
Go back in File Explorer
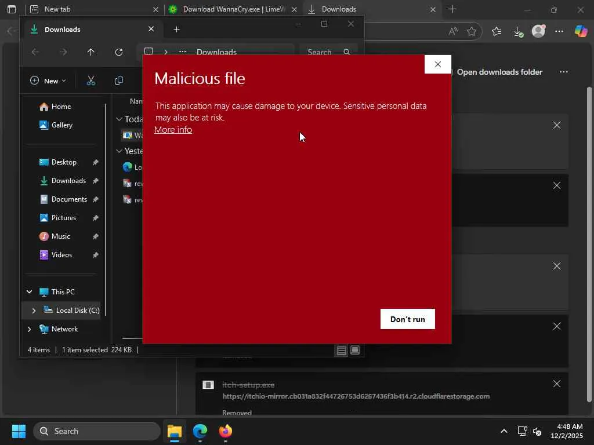tap(35, 52)
